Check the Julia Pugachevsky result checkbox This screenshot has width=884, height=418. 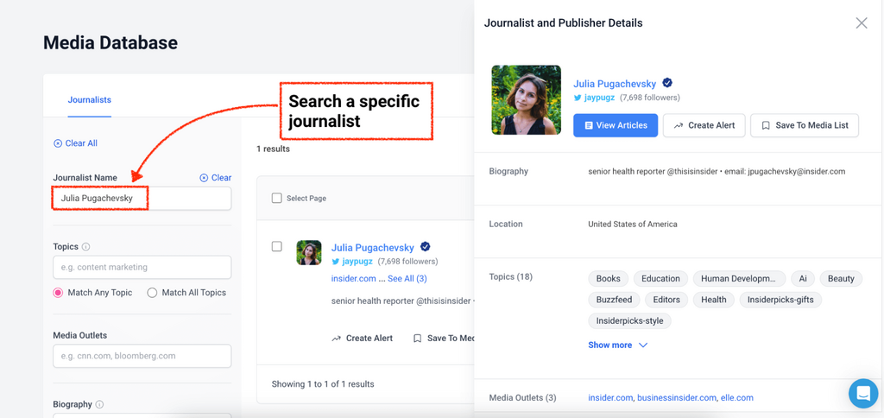[x=277, y=246]
